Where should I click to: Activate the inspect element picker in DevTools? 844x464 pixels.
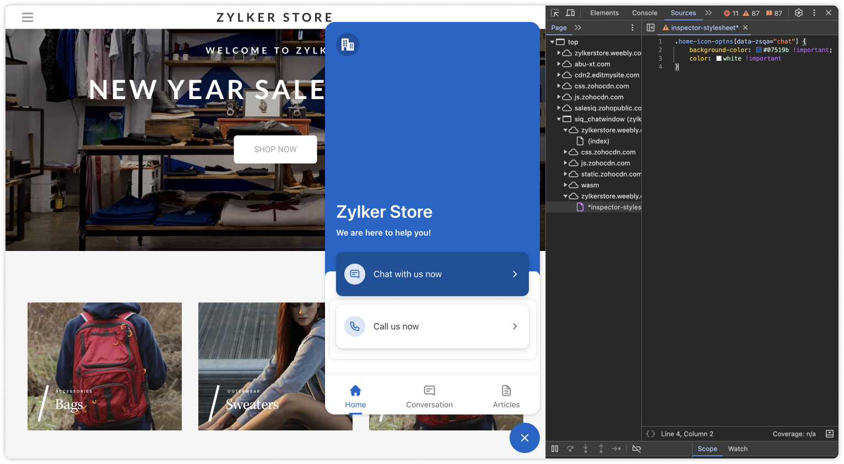click(555, 13)
